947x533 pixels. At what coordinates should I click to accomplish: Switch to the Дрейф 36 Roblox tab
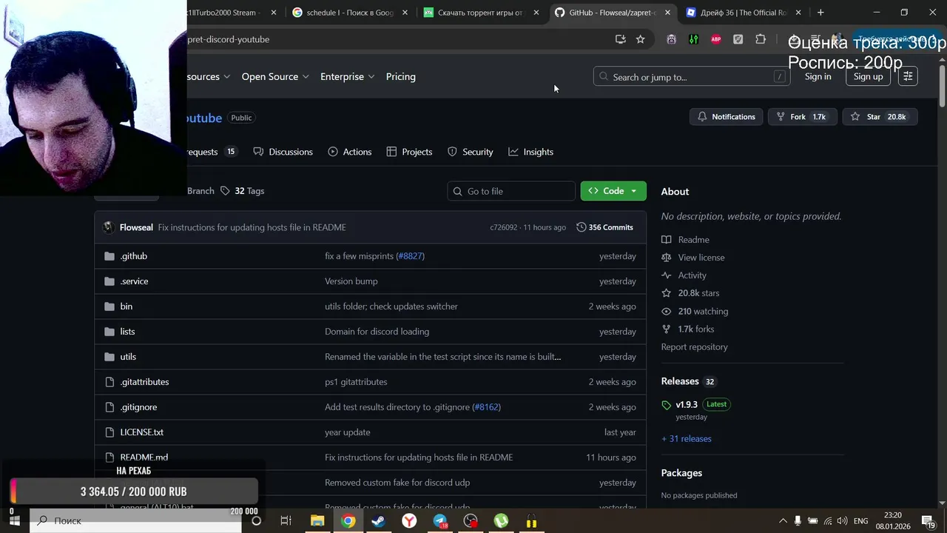coord(743,13)
